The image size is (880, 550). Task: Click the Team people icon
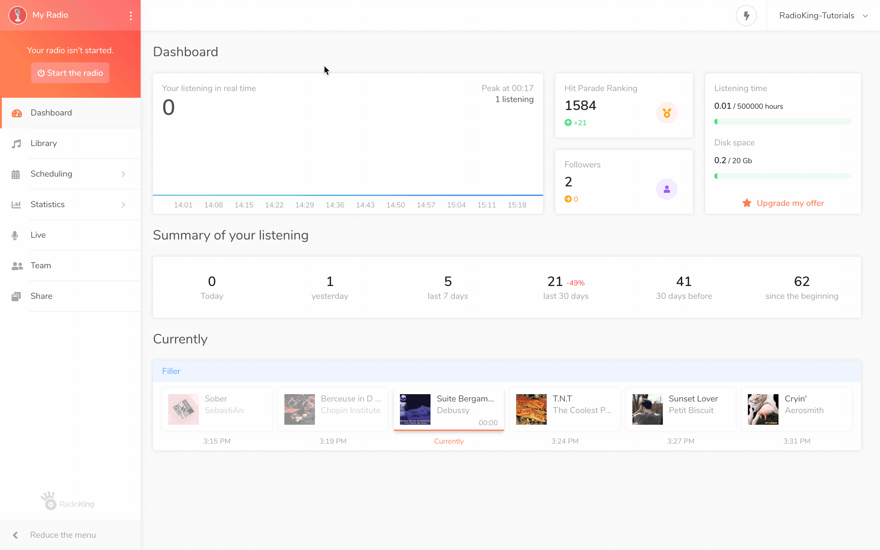point(17,266)
